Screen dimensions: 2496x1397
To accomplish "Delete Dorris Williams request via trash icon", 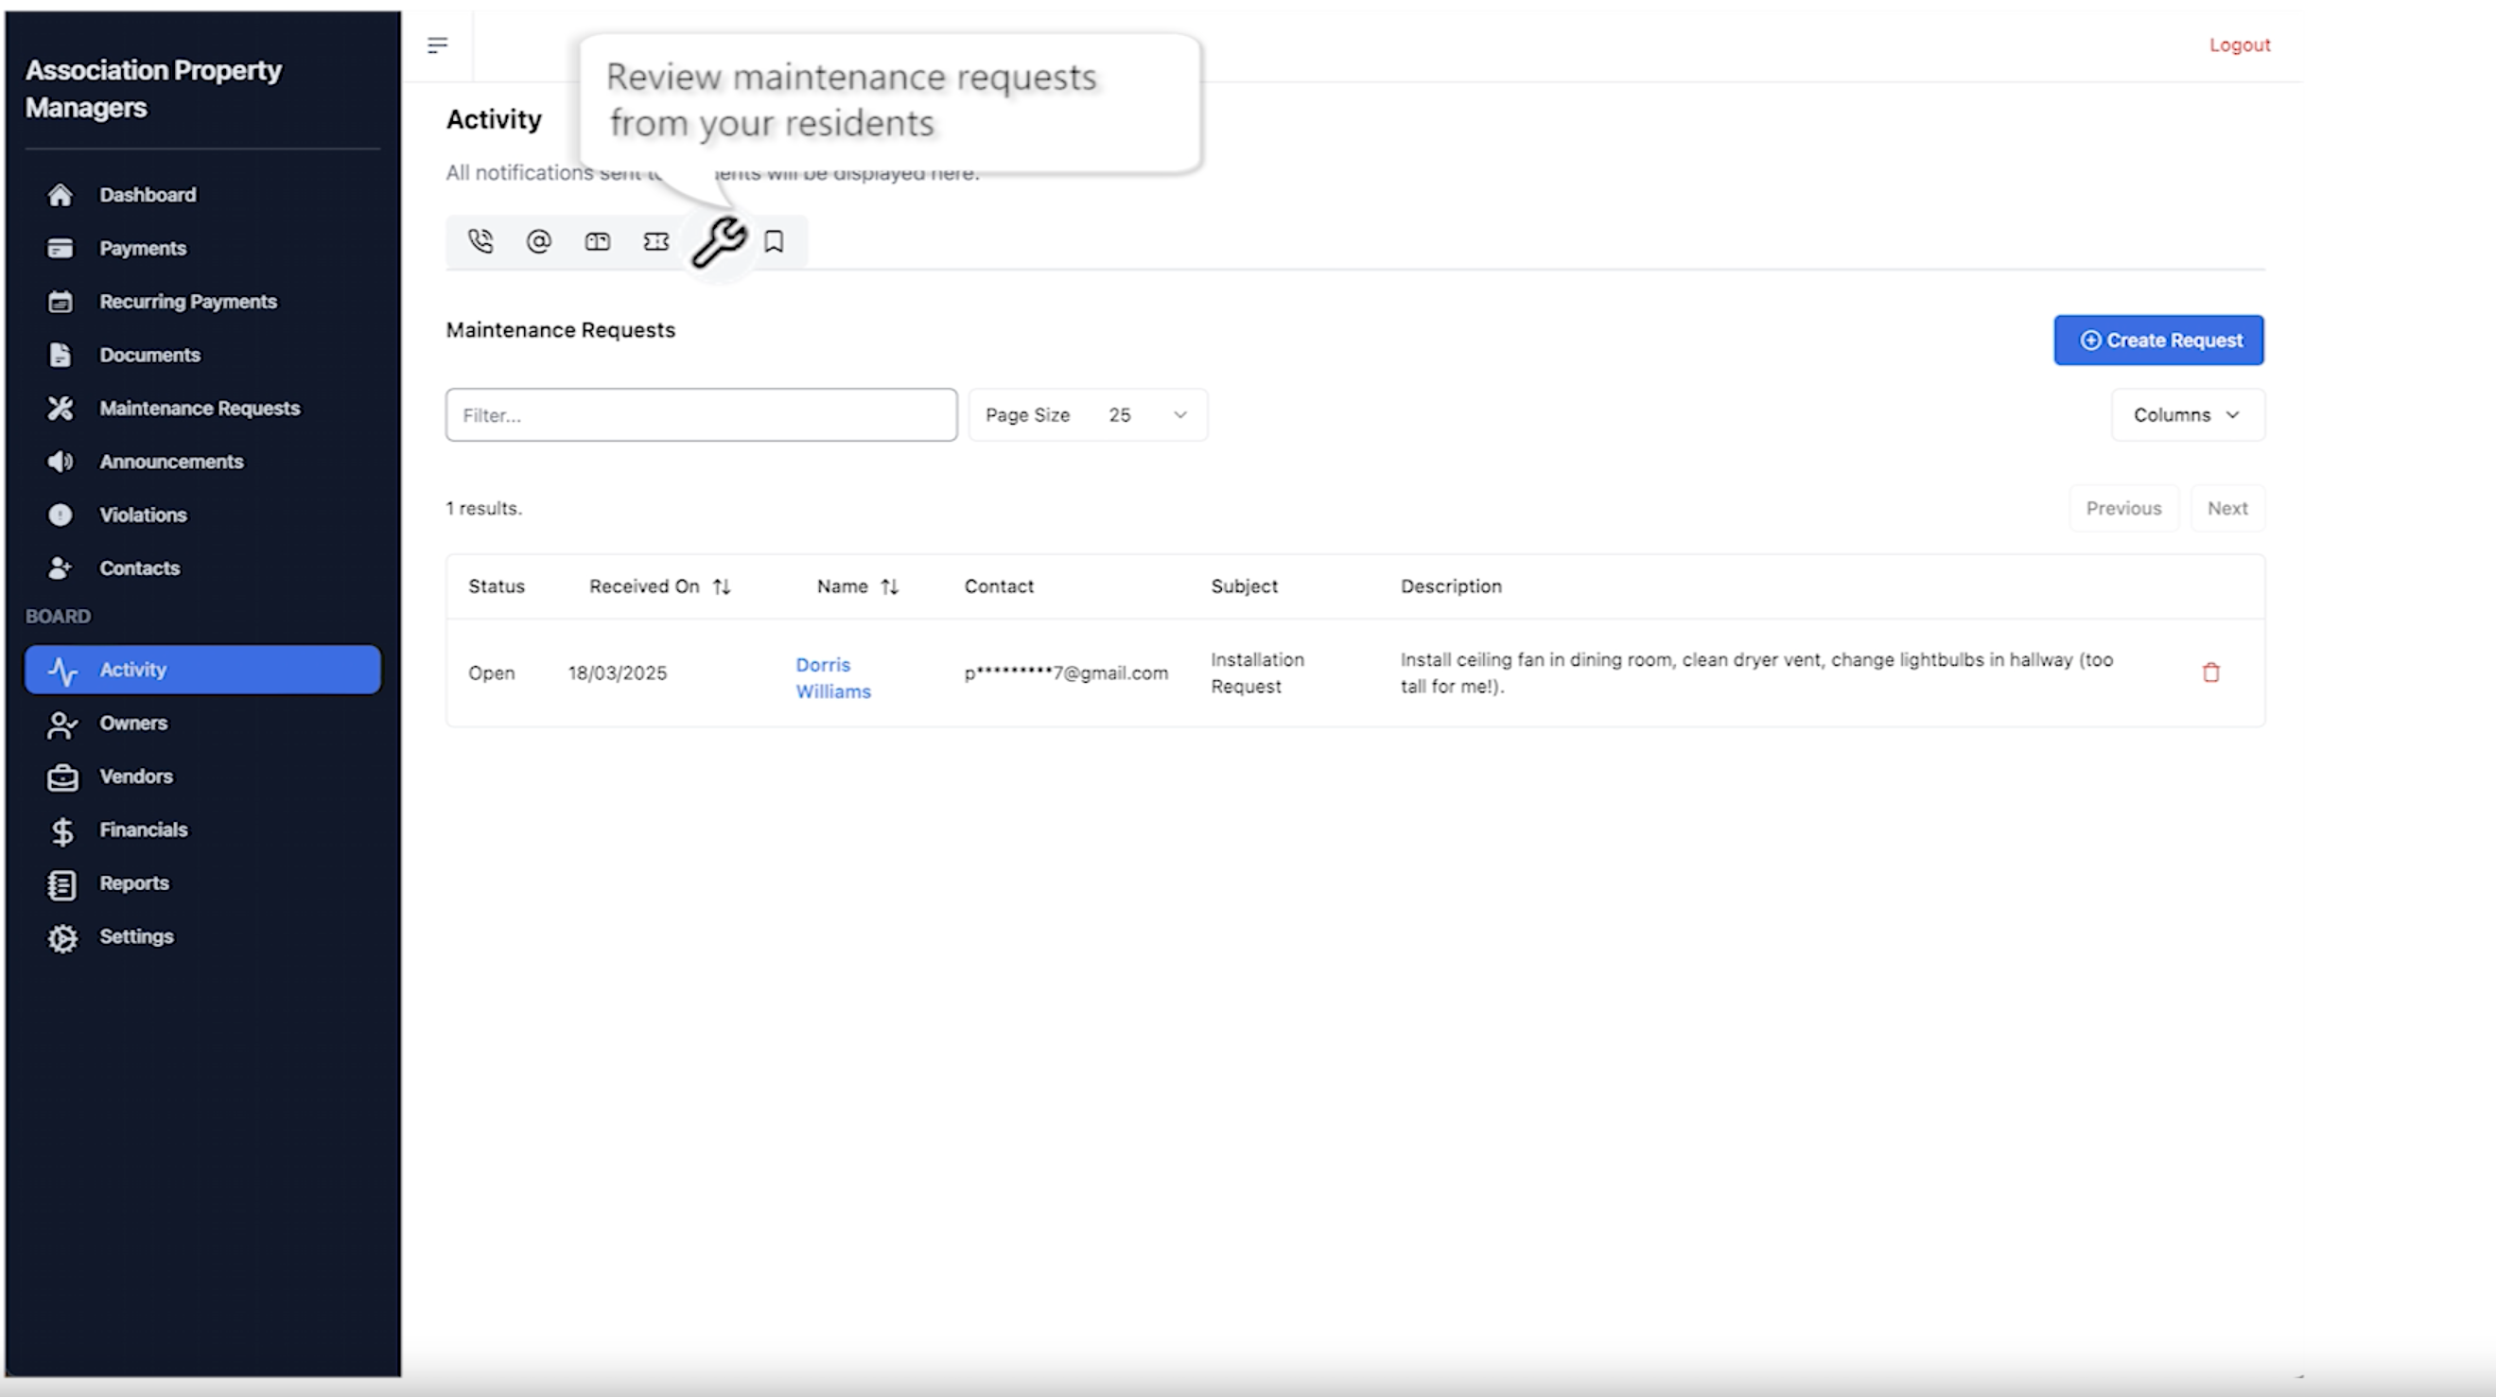I will [2210, 672].
